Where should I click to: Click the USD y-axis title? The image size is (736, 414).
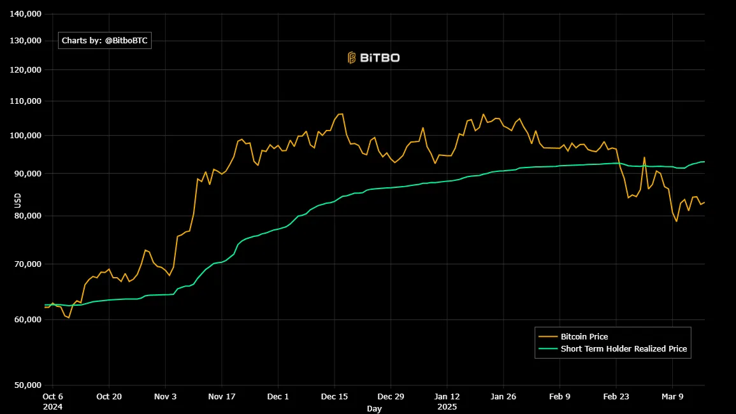tap(18, 199)
